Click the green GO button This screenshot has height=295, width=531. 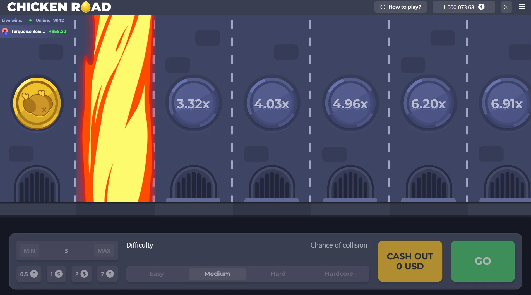[x=483, y=261]
